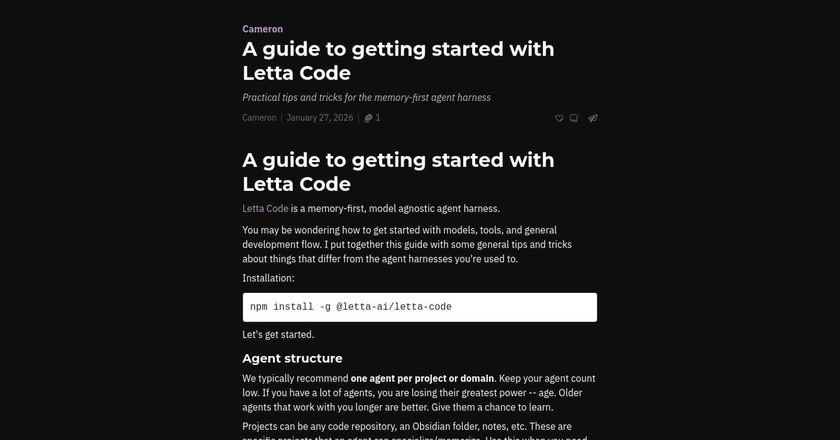
Task: Like the post with the heart icon
Action: click(559, 118)
